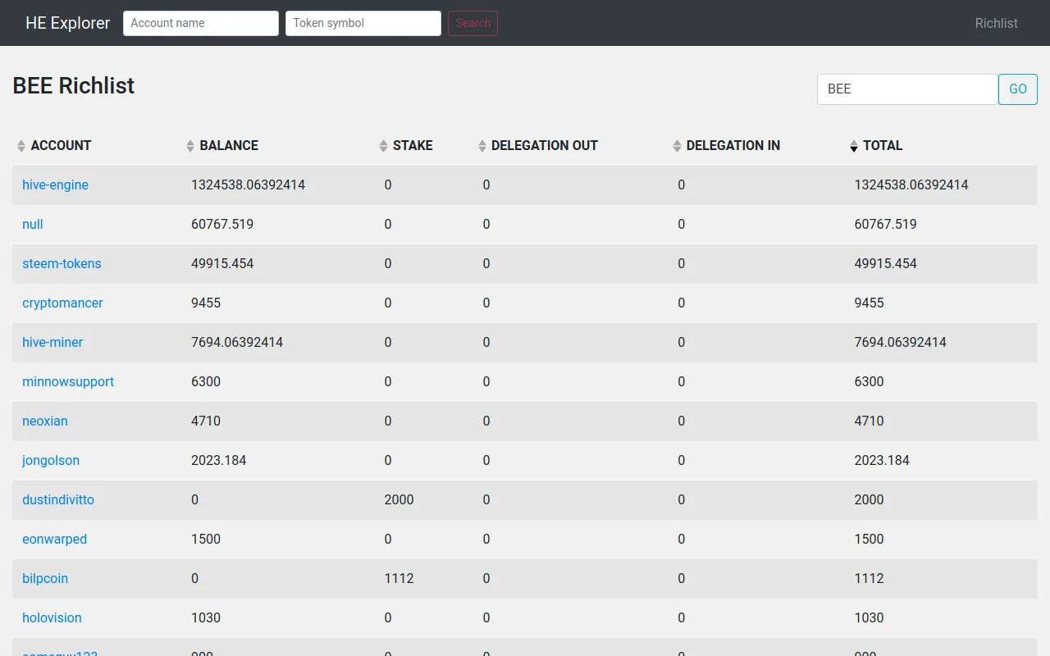Open the Richlist navigation item
Screen dimensions: 1050x656
pyautogui.click(x=996, y=23)
